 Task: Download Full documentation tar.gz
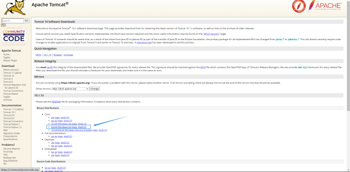pyautogui.click(x=54, y=136)
